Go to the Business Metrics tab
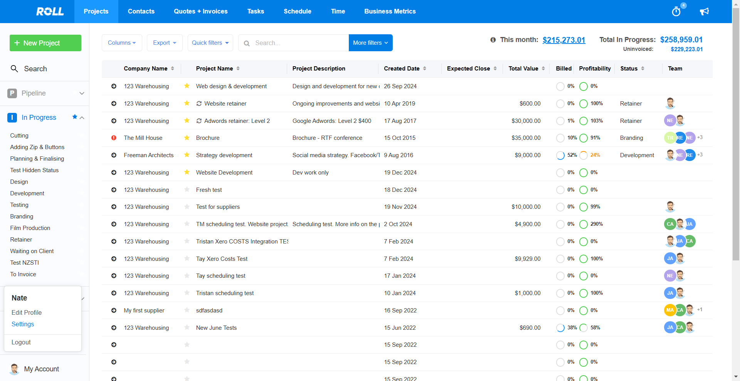 [x=390, y=12]
